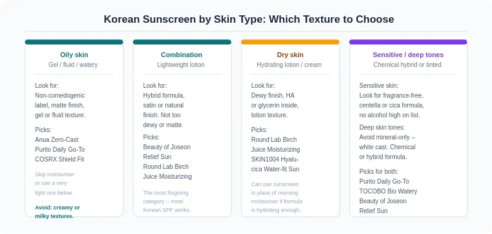
Task: Click Beauty of Joseon in Combination picks
Action: coord(167,147)
